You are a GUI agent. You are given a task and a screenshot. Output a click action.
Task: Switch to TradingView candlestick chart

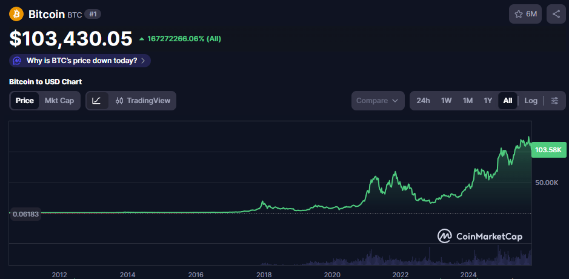[143, 101]
